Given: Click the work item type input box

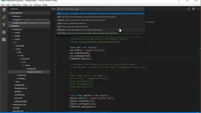Looking at the screenshot, I should point(100,9).
